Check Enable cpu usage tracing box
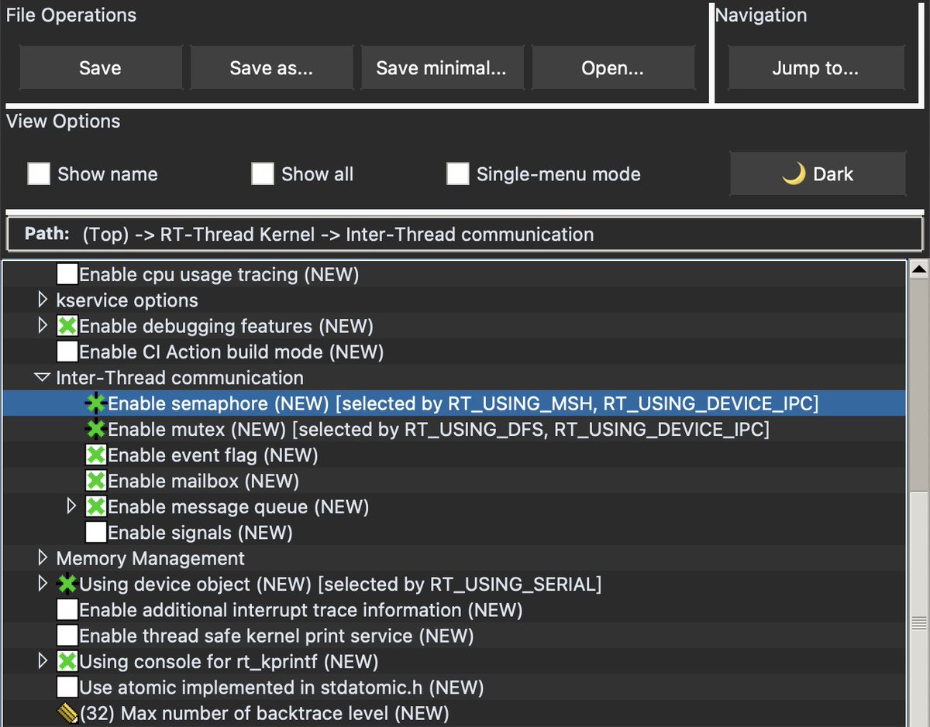The image size is (930, 727). pyautogui.click(x=67, y=274)
